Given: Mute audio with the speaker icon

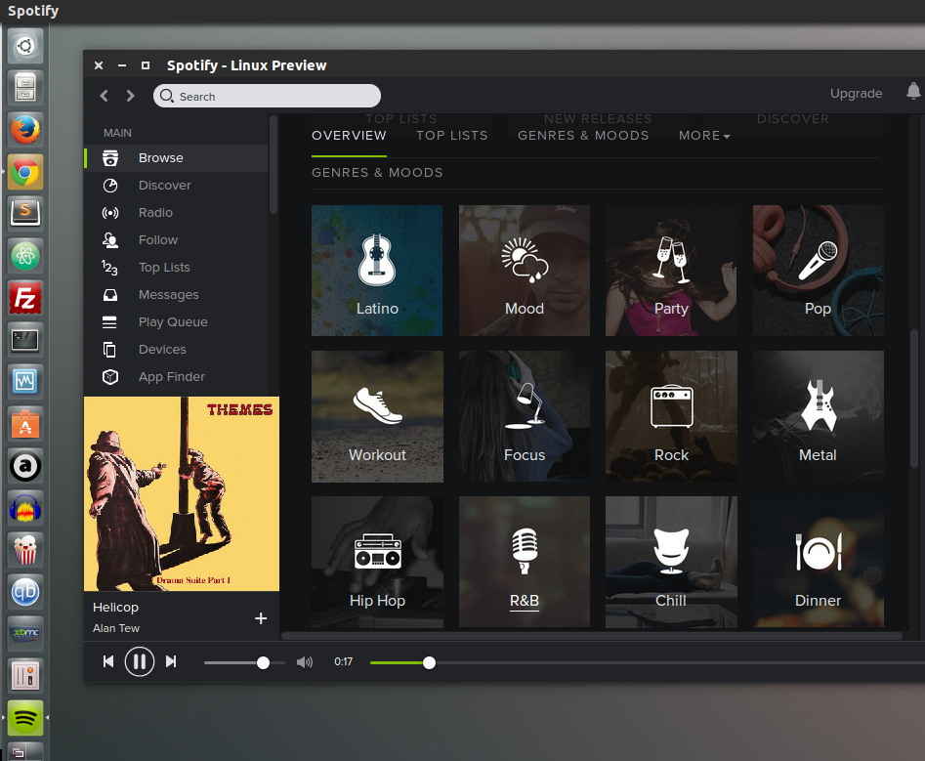Looking at the screenshot, I should (x=305, y=662).
